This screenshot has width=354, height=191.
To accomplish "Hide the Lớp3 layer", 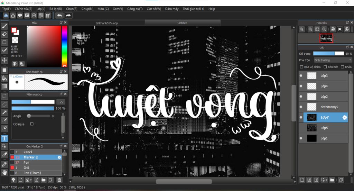I will (301, 76).
